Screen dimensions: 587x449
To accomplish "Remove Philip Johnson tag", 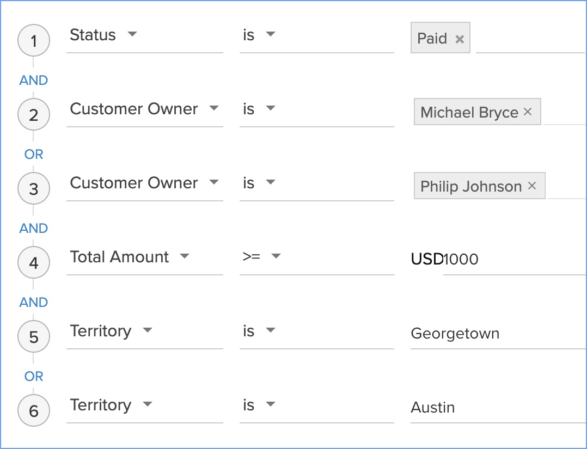I will point(532,186).
